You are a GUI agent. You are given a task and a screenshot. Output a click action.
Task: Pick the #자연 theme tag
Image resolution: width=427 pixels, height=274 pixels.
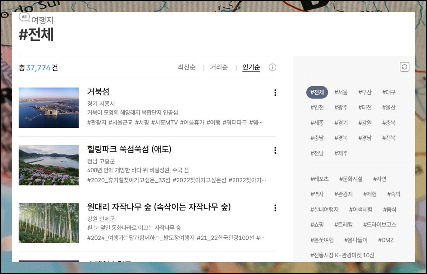(x=380, y=179)
